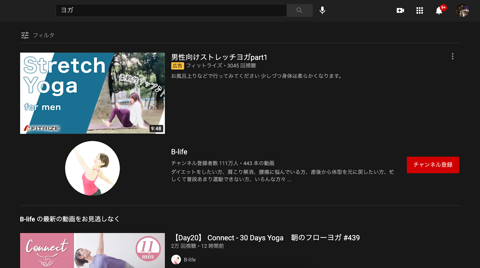Open the B-life name link below Day20 video
Image resolution: width=480 pixels, height=268 pixels.
click(x=190, y=260)
